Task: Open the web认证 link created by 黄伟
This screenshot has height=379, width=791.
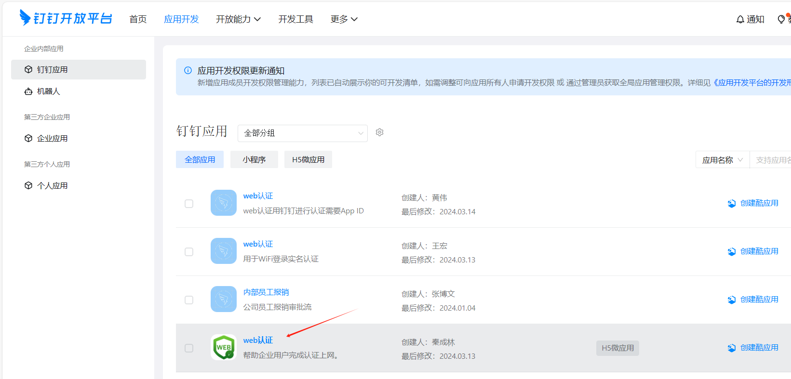Action: (258, 196)
